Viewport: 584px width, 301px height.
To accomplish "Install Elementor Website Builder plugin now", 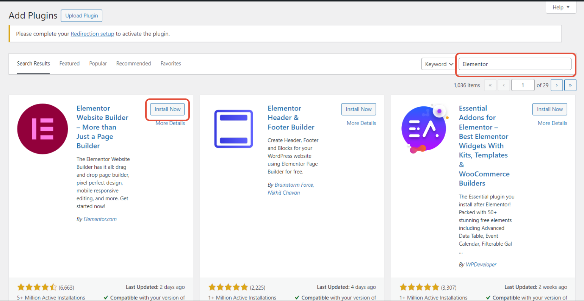I will click(x=168, y=109).
